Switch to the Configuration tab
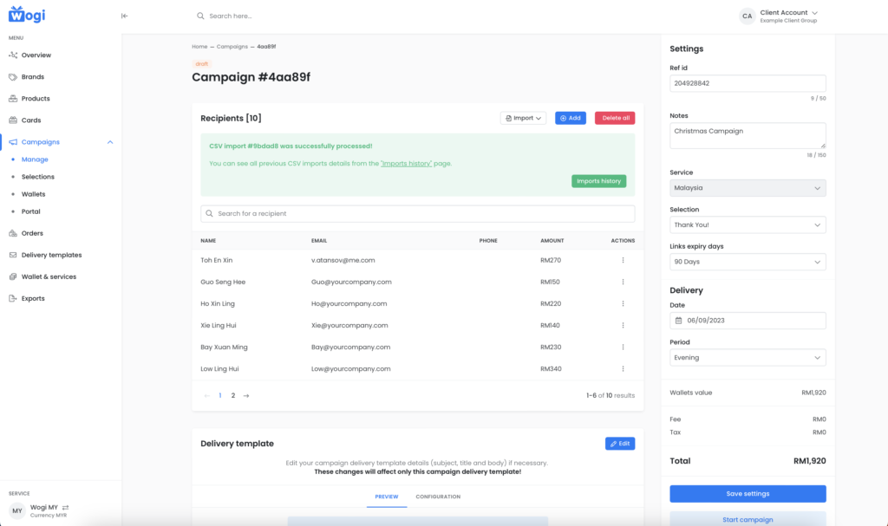This screenshot has height=526, width=888. (x=438, y=497)
